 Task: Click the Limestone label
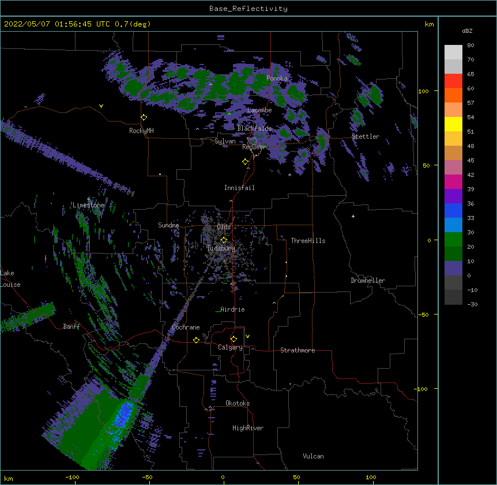tap(88, 205)
